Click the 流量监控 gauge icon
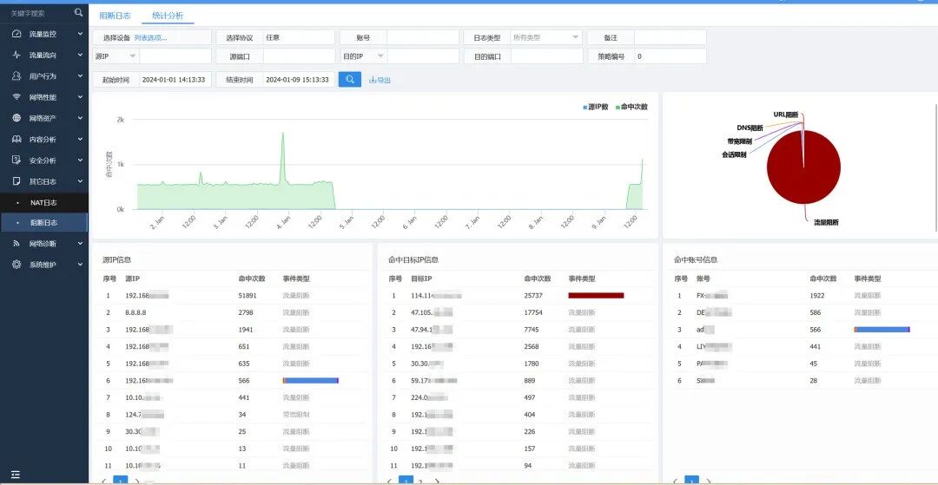This screenshot has width=938, height=485. 17,34
